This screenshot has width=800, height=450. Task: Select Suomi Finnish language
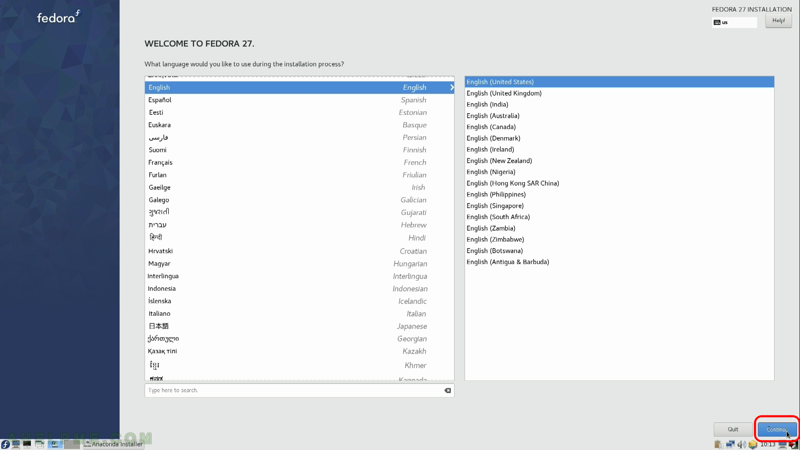[x=299, y=150]
